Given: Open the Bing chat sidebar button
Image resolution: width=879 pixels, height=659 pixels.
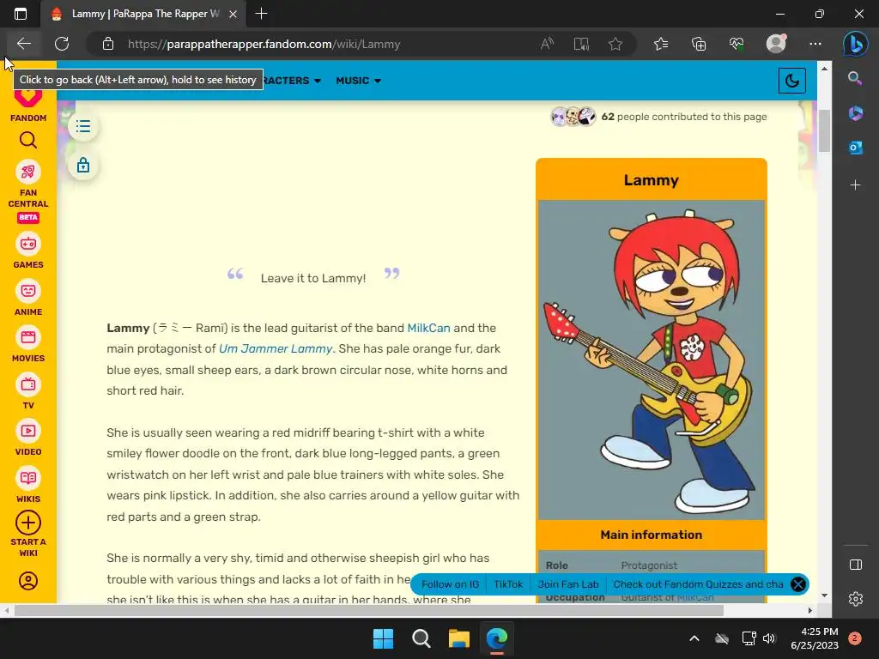Looking at the screenshot, I should 856,44.
